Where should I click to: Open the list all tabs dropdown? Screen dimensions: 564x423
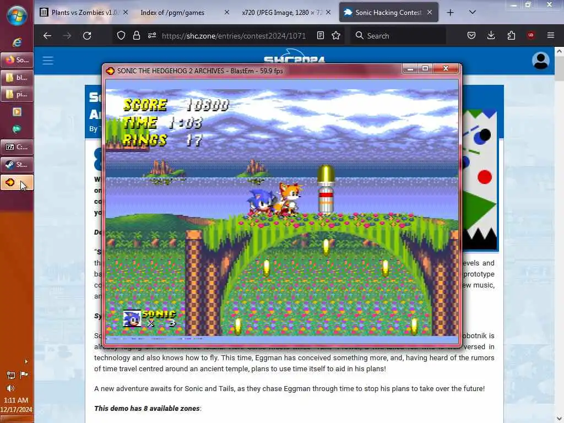click(x=472, y=13)
